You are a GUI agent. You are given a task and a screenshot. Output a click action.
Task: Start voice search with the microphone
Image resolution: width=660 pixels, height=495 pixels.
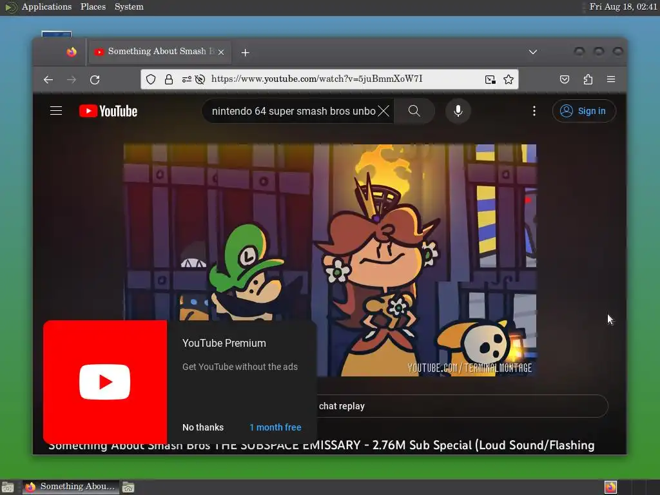point(458,111)
